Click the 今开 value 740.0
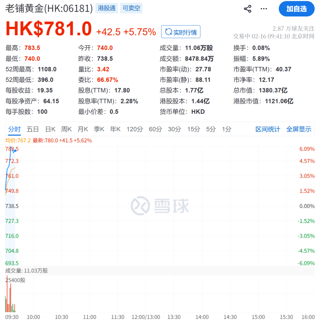This screenshot has width=318, height=322. tap(105, 48)
